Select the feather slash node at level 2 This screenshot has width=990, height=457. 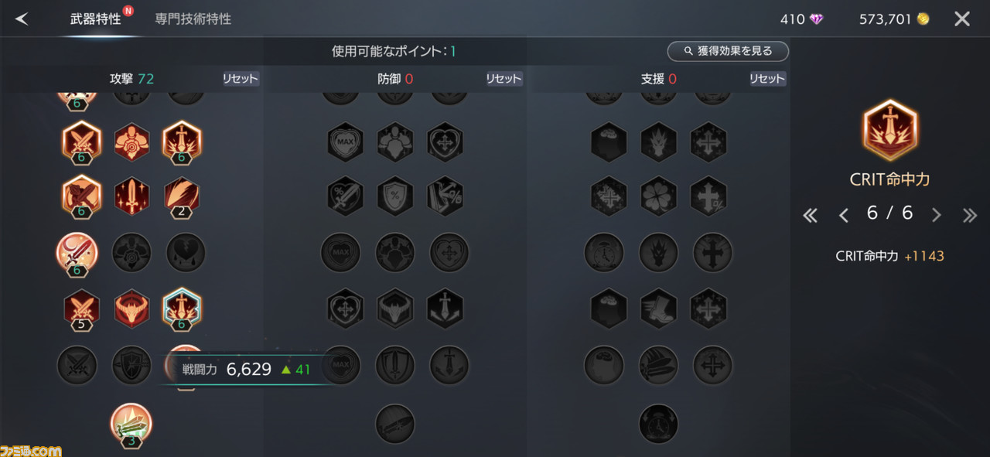182,196
